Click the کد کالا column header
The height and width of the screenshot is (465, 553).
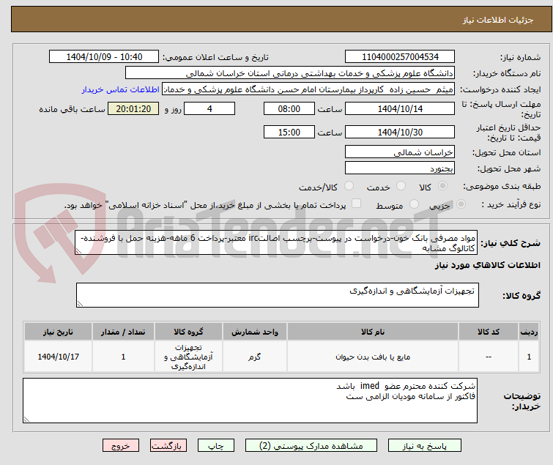point(489,332)
